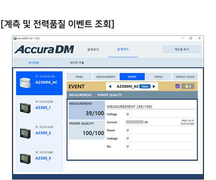Switch to 설정모드 mode

[93, 49]
